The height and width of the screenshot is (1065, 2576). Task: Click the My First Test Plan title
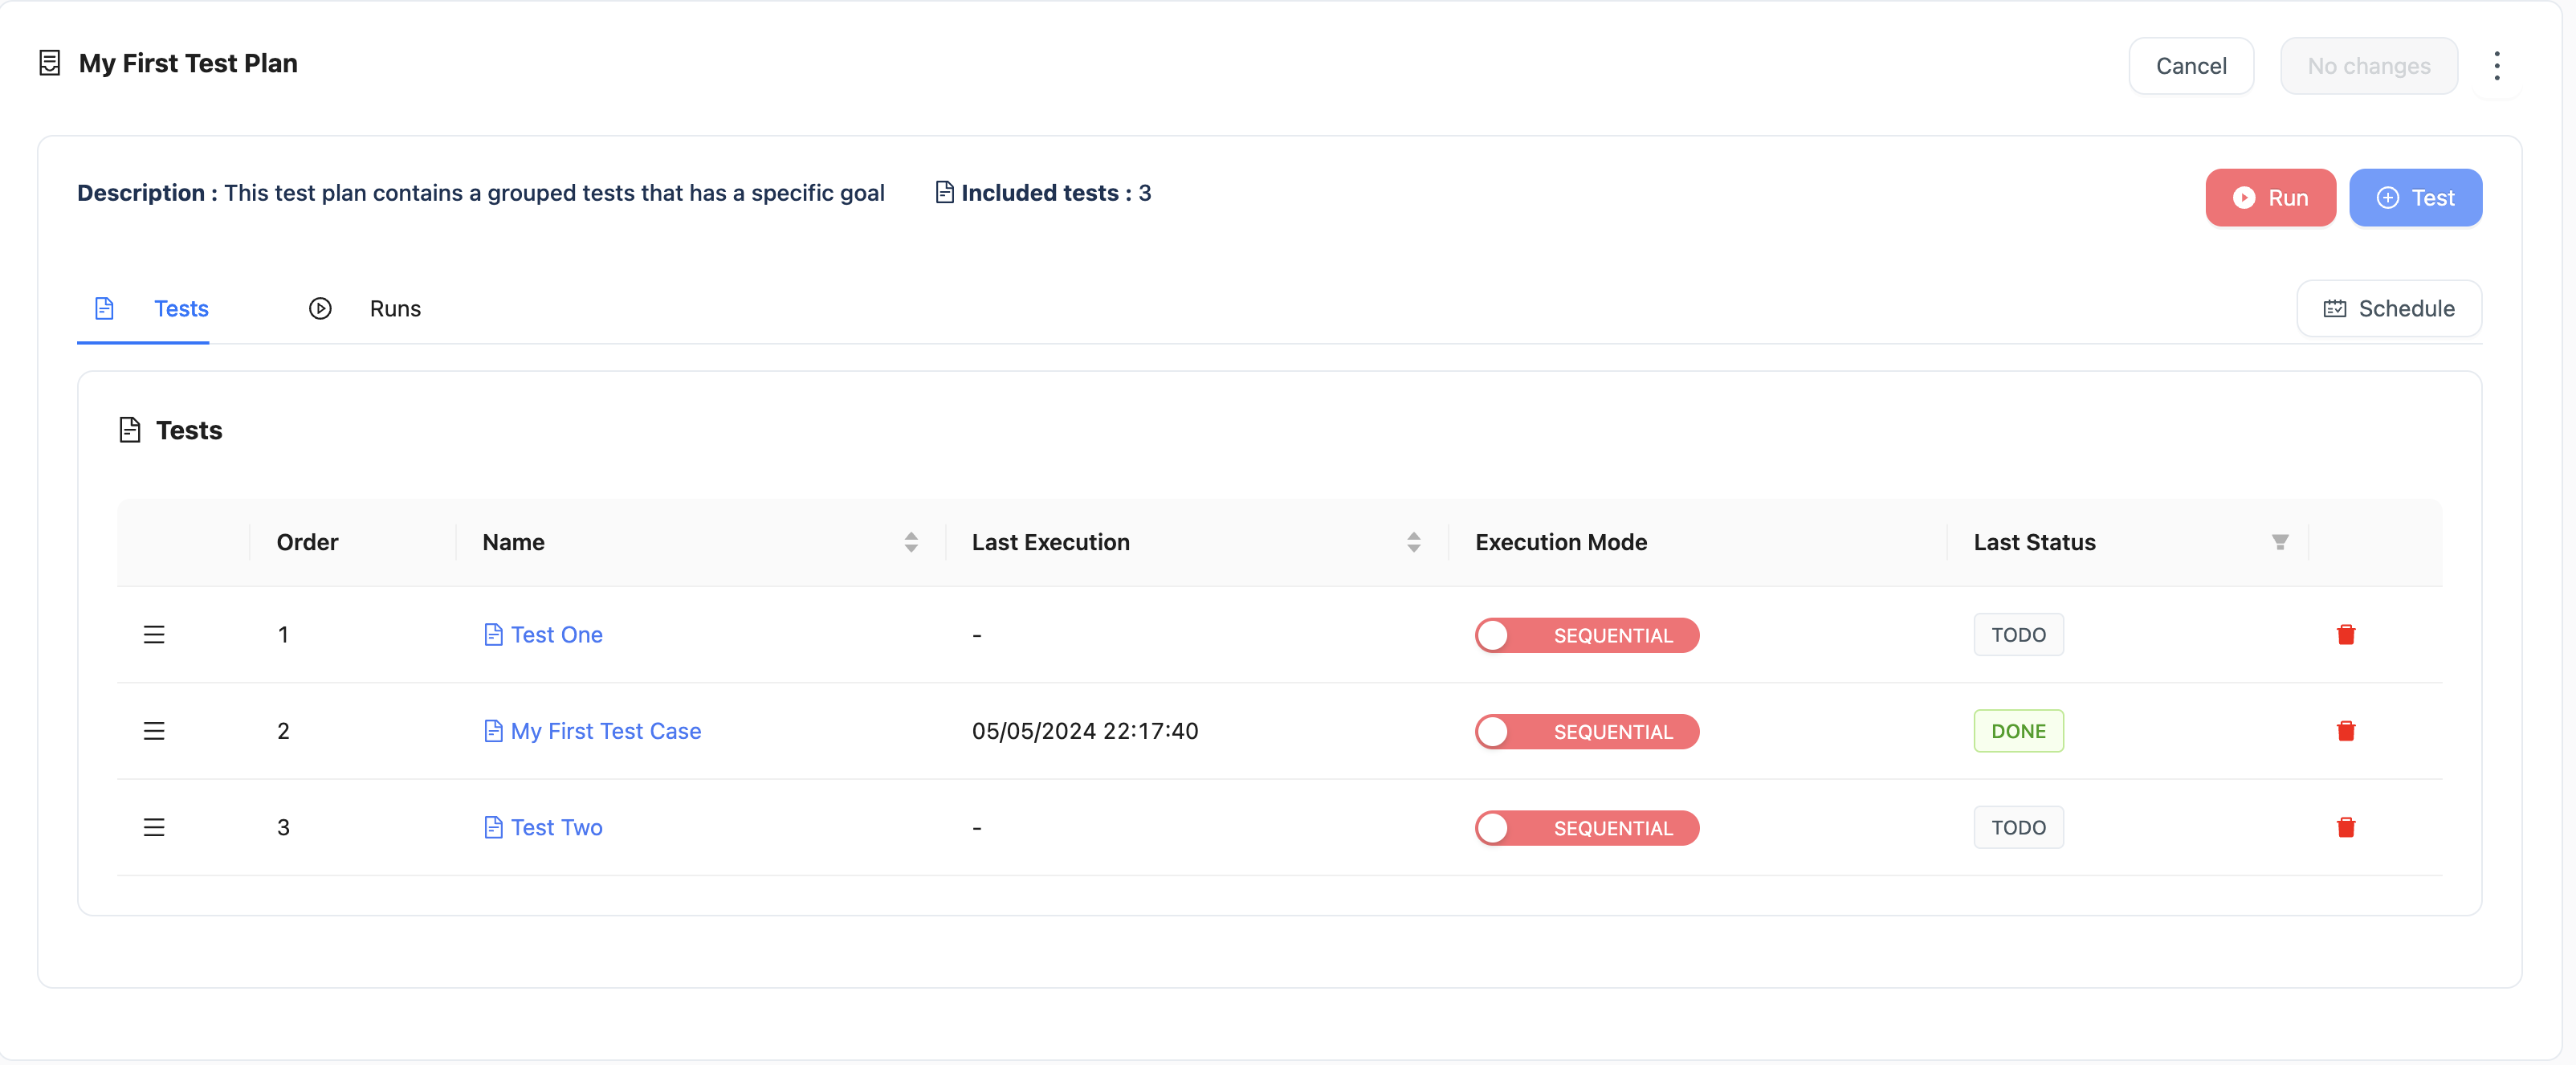188,63
